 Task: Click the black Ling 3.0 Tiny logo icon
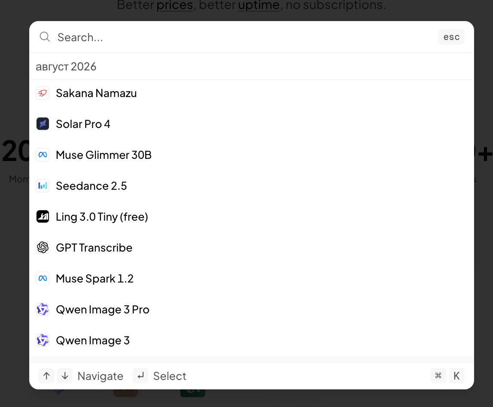click(x=43, y=216)
